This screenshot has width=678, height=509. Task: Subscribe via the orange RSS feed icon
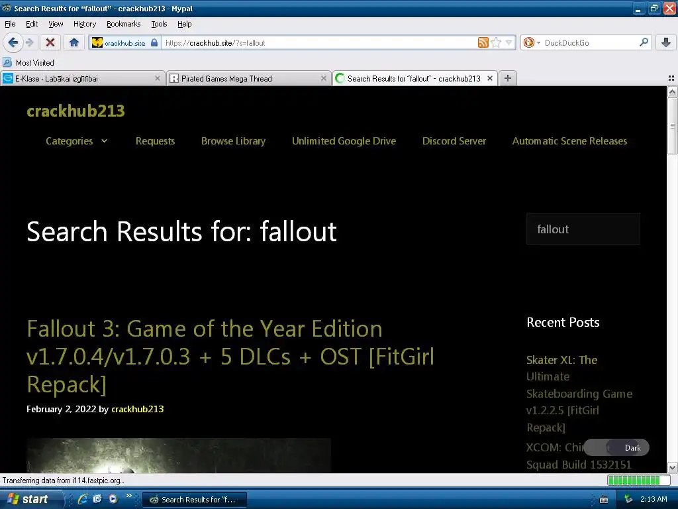click(x=483, y=42)
